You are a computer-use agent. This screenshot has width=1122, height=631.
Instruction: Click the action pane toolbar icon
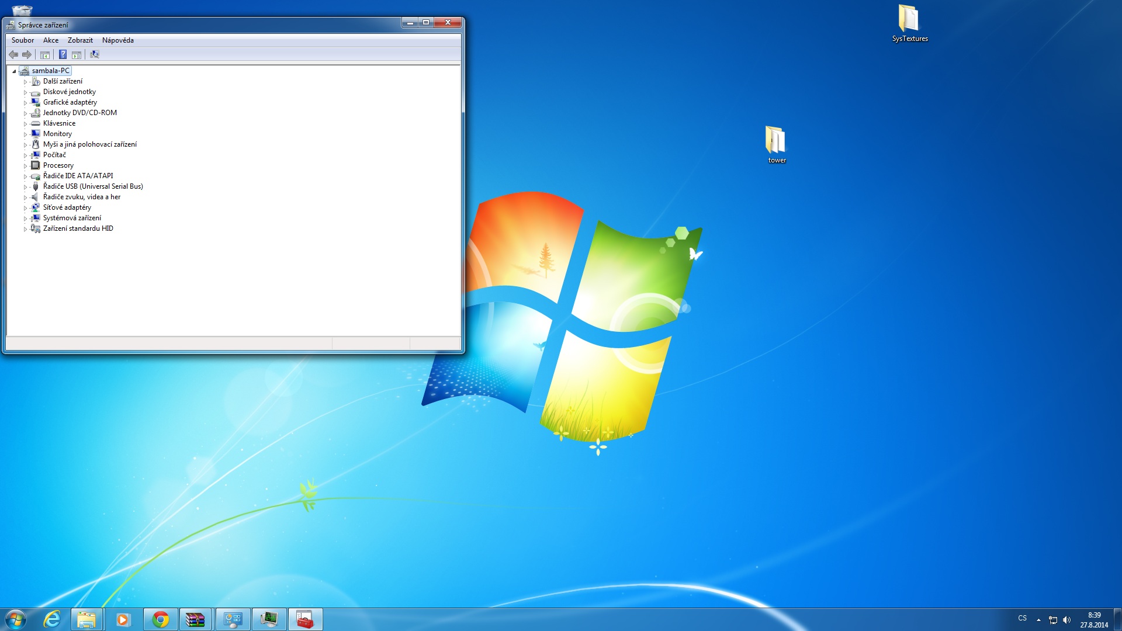pyautogui.click(x=77, y=55)
